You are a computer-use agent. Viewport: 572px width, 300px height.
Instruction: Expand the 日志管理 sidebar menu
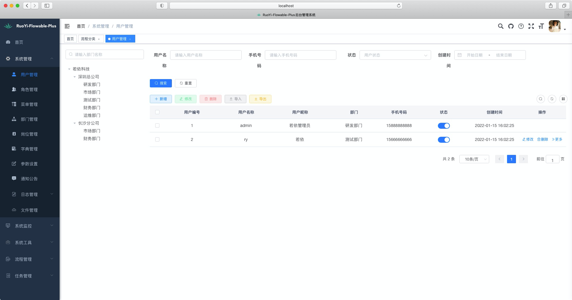tap(30, 194)
